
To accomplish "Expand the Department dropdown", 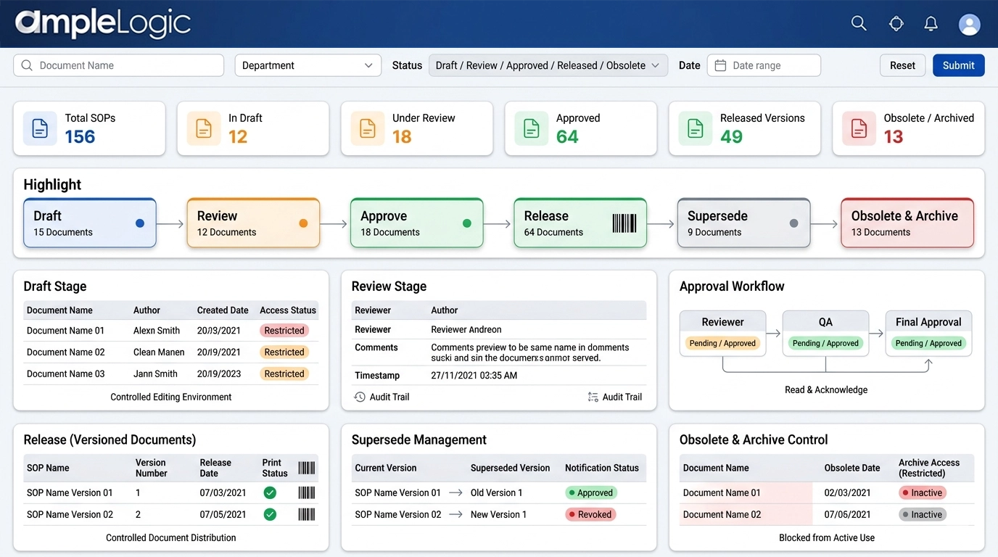I will click(308, 65).
